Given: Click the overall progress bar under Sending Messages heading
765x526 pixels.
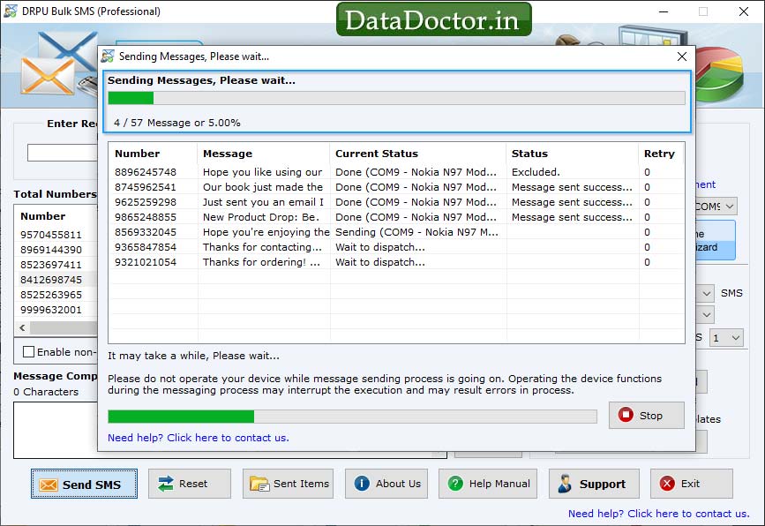Looking at the screenshot, I should 396,98.
